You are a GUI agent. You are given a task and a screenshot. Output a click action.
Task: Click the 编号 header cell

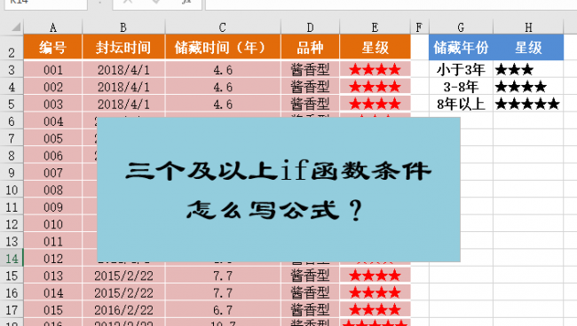[53, 47]
